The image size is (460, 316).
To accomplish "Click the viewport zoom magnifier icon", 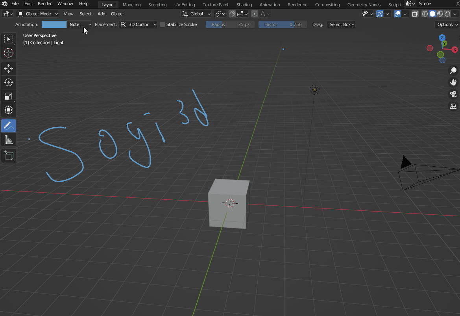I will click(453, 71).
